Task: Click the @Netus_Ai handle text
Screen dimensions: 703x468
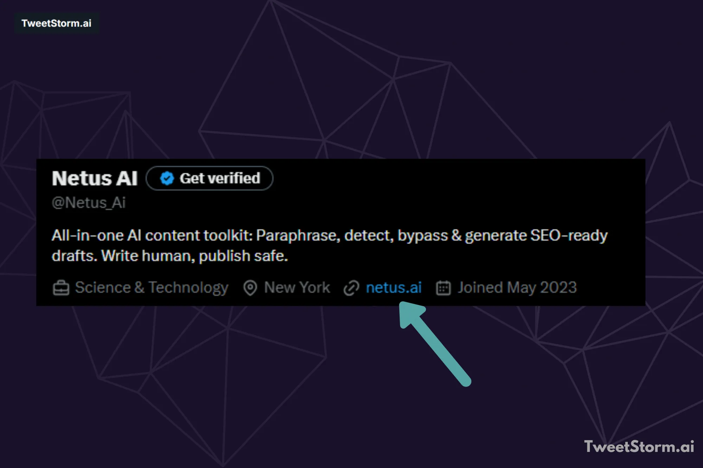Action: [89, 203]
